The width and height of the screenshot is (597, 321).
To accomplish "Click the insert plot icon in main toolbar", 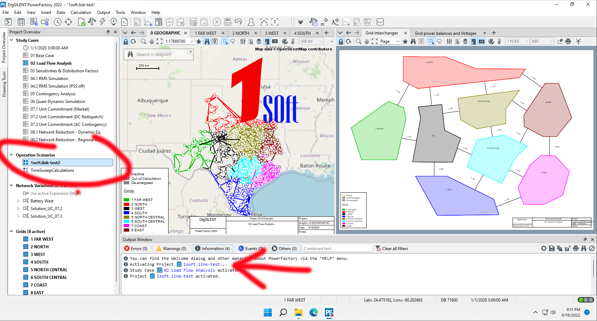I will pyautogui.click(x=148, y=22).
